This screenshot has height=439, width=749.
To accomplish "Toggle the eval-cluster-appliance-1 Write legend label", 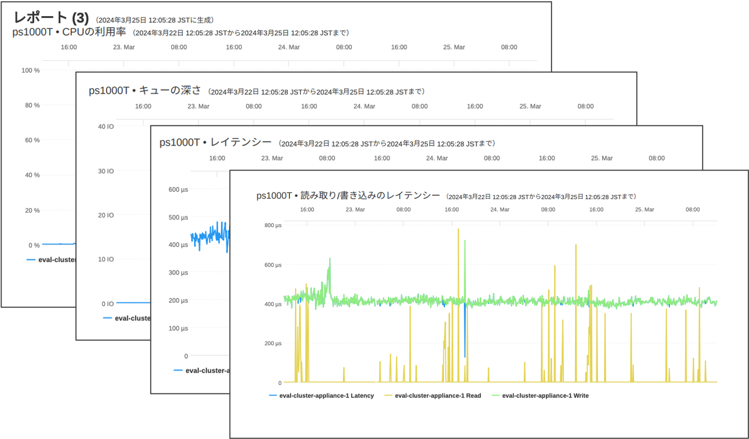I will [545, 395].
